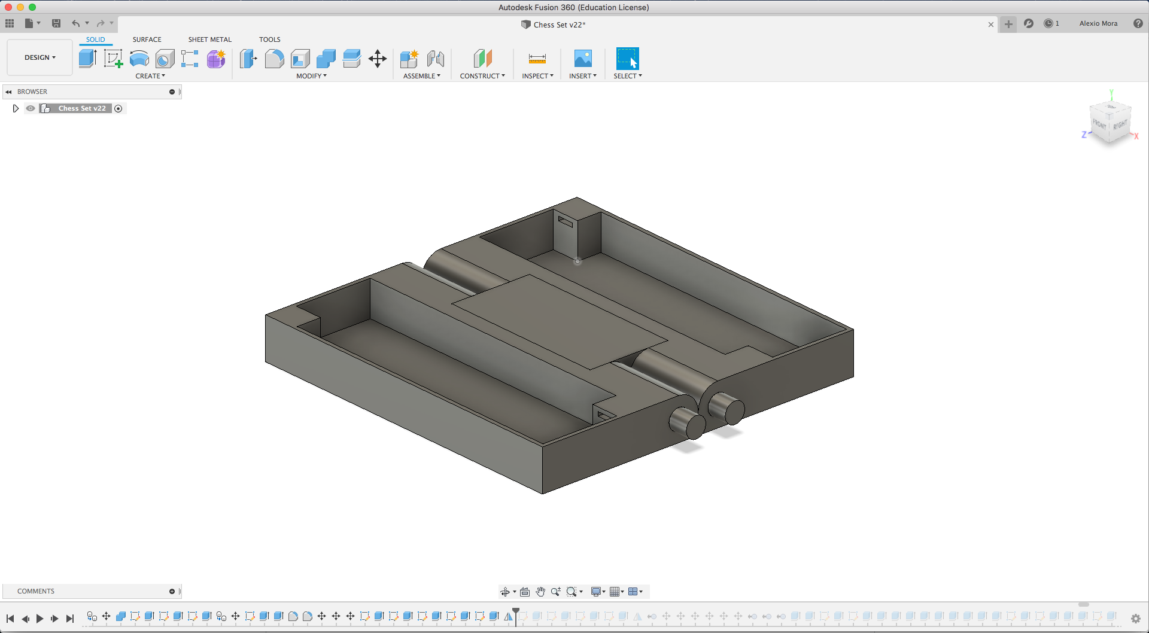Select the Extrude tool in Create
This screenshot has width=1149, height=633.
point(87,59)
